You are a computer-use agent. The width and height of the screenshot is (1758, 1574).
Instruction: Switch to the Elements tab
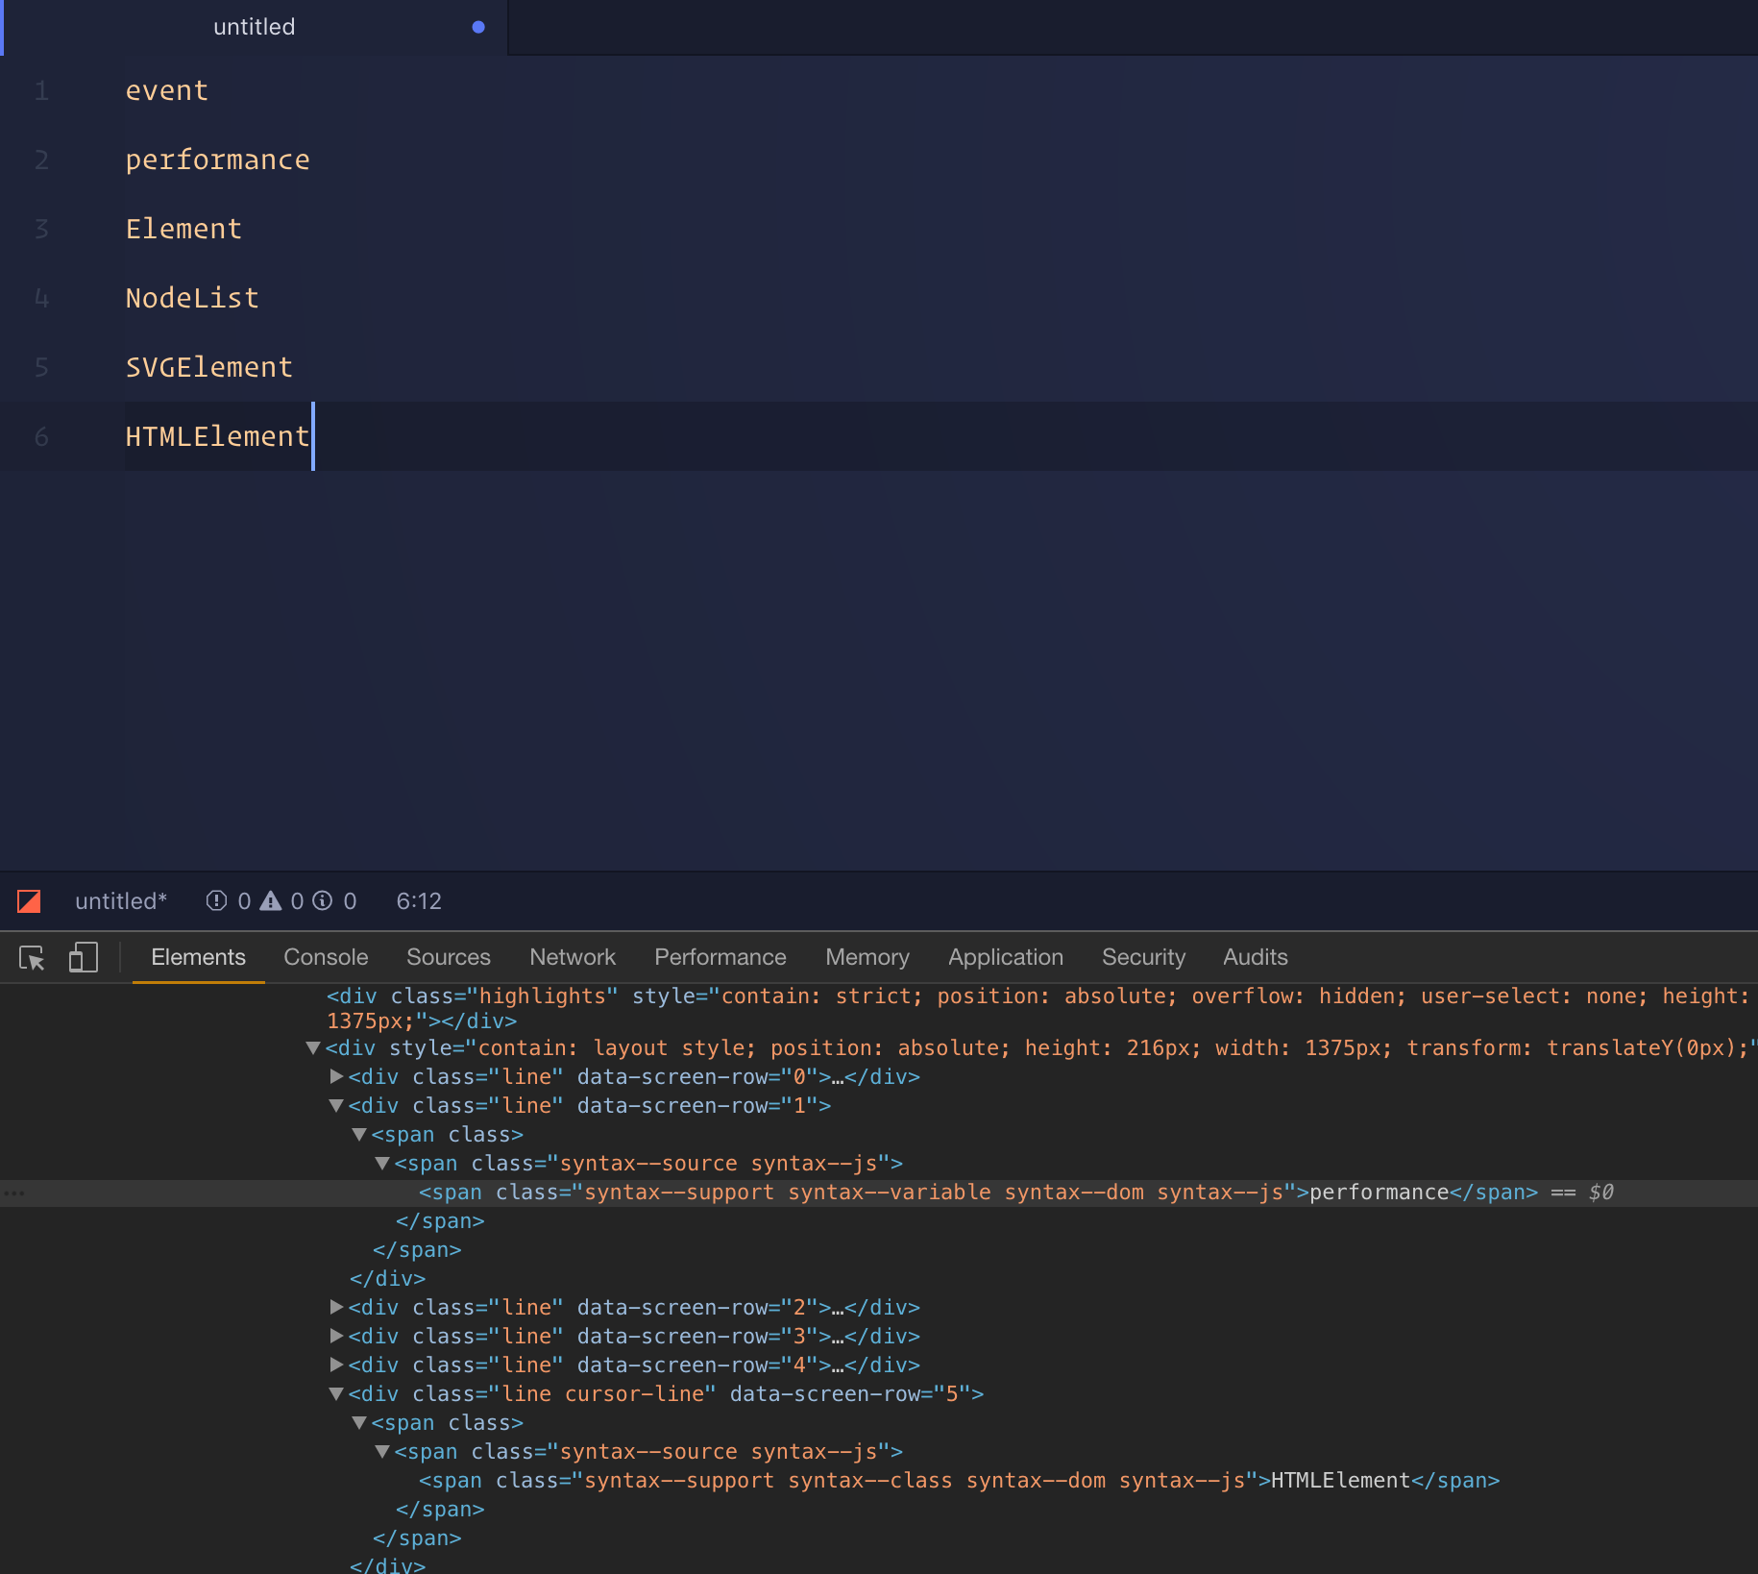click(x=199, y=957)
